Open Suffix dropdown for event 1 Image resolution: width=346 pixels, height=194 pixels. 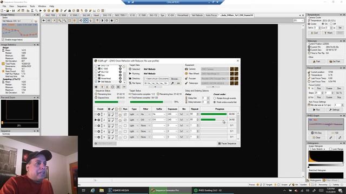coord(159,114)
